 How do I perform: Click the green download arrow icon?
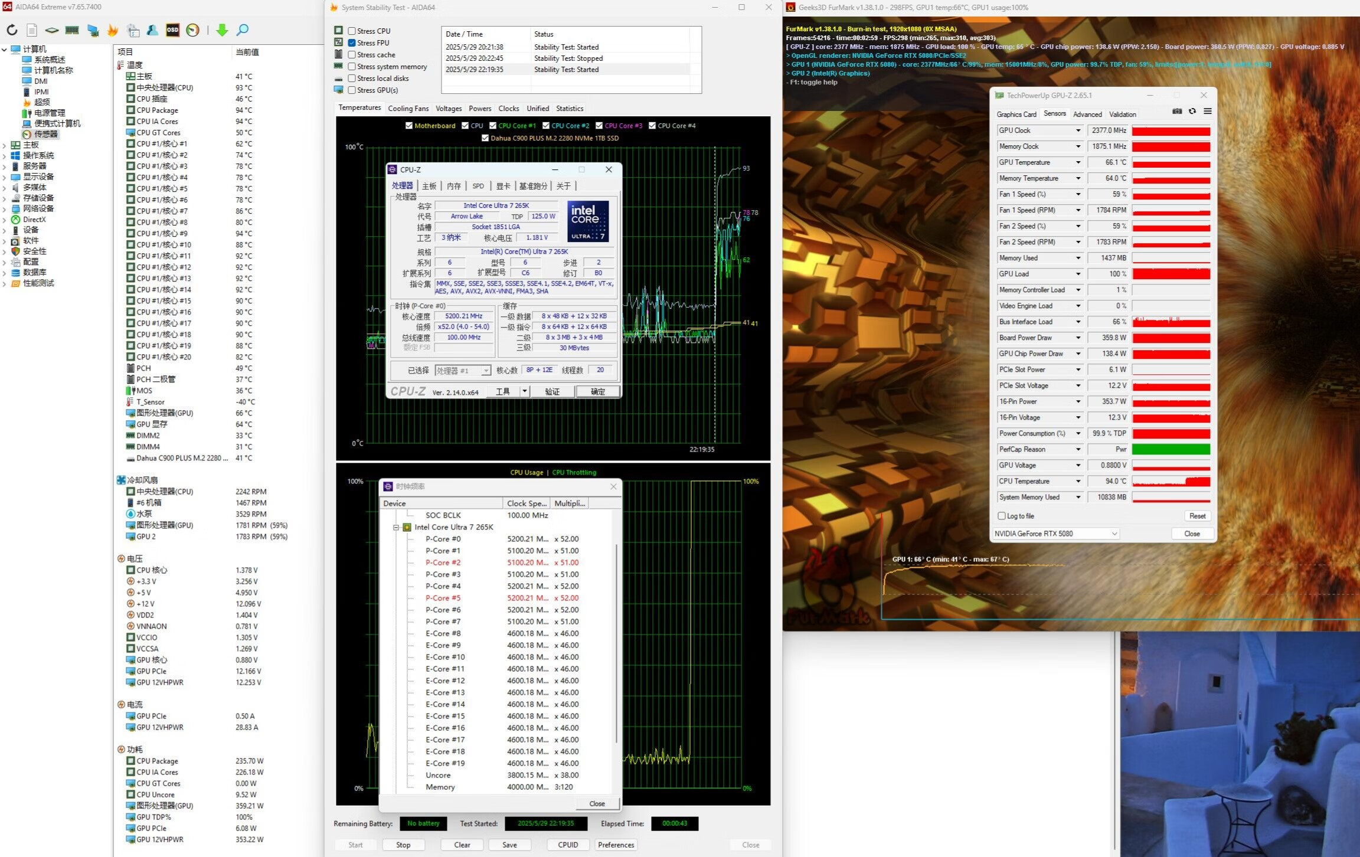point(222,30)
